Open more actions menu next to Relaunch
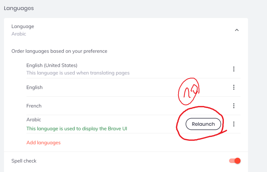 (x=234, y=124)
